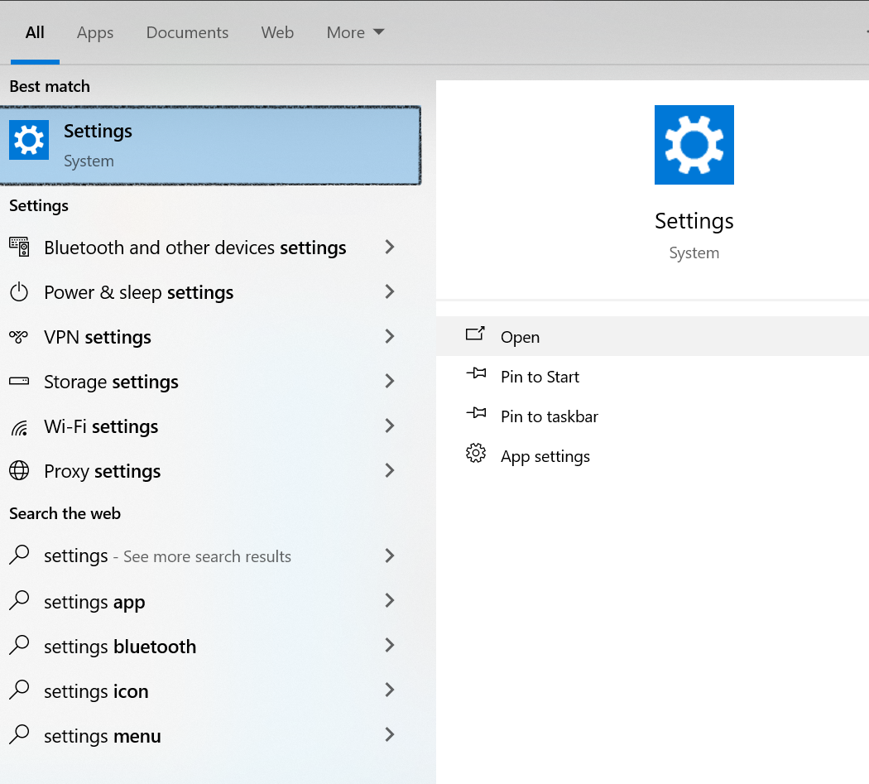Screen dimensions: 869x784
Task: Switch to the All tab
Action: tap(35, 33)
